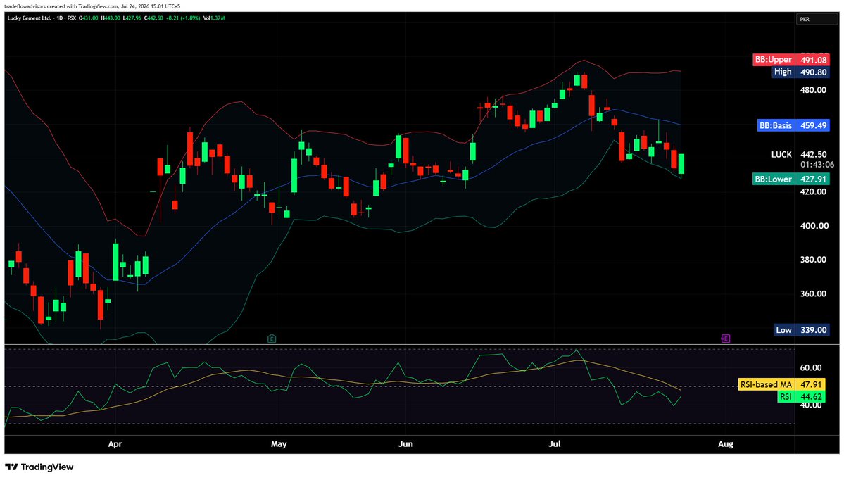
Task: Click the Lucky Cement Ltd. symbol title
Action: coord(30,18)
